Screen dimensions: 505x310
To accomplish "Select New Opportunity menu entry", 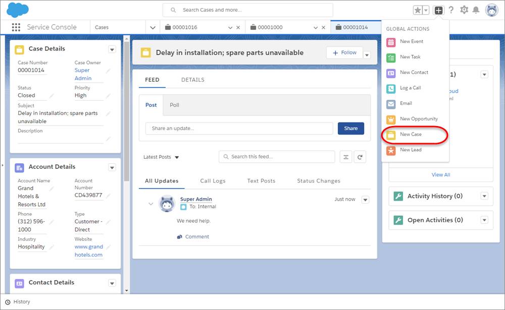I will tap(419, 118).
